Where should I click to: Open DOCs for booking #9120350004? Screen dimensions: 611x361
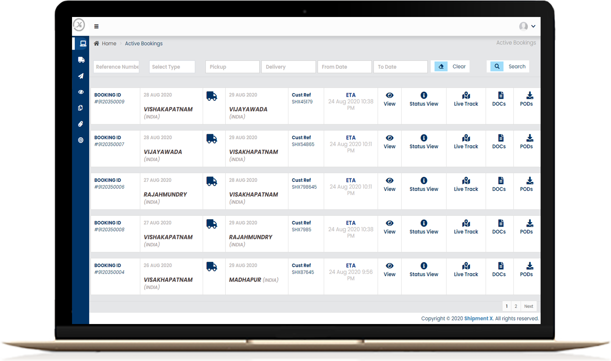pyautogui.click(x=499, y=270)
